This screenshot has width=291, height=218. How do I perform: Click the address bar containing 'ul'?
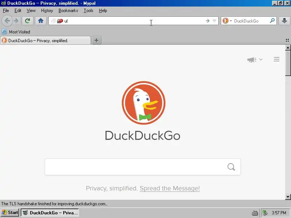point(133,21)
